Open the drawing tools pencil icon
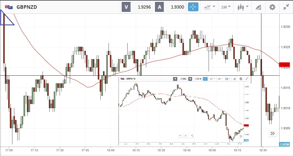The height and width of the screenshot is (156, 293). point(258,7)
